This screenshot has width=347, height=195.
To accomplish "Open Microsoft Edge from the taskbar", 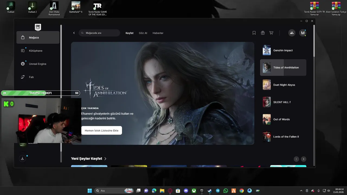I will [154, 191].
